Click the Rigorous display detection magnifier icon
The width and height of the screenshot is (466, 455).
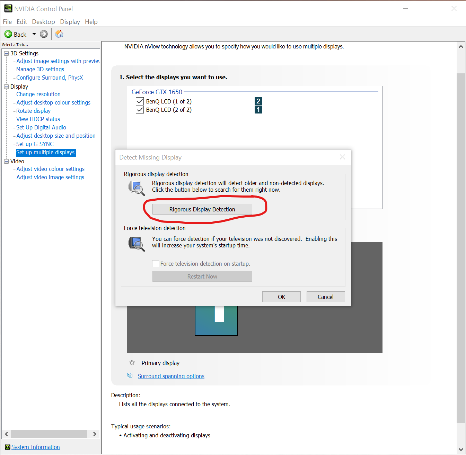click(x=137, y=188)
